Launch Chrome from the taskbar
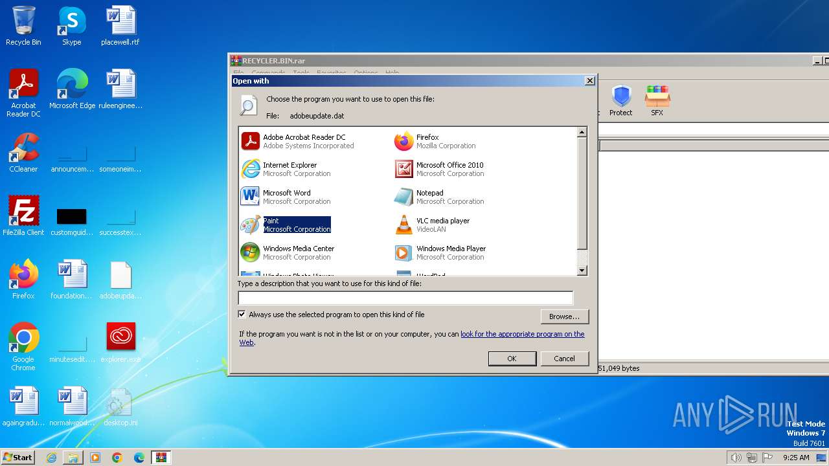 pyautogui.click(x=117, y=458)
